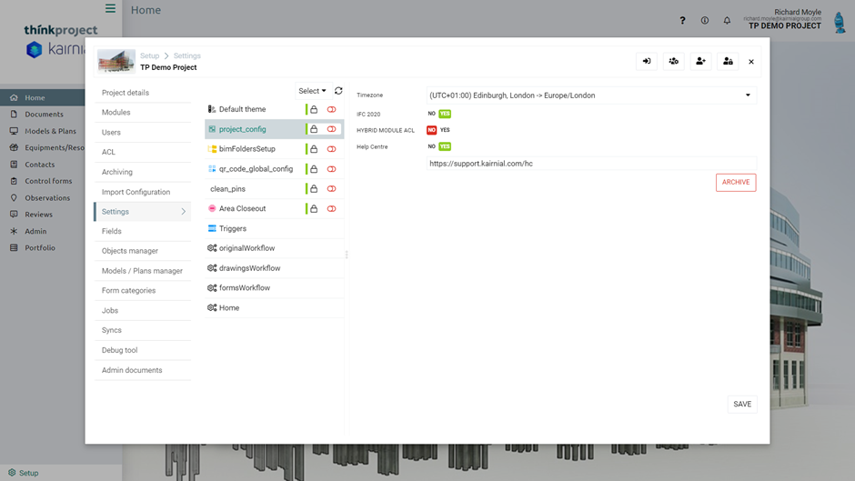Switch HYBRID MODULE ACL to YES
The width and height of the screenshot is (855, 481).
445,130
